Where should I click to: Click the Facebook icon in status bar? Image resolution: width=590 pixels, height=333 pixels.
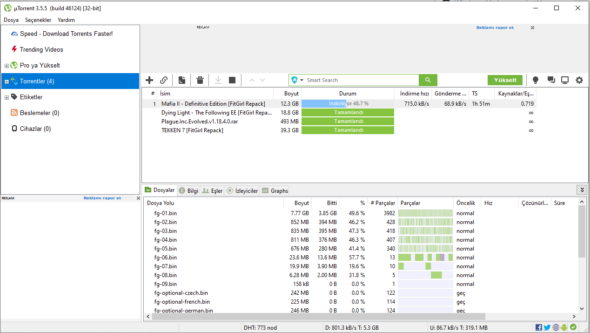click(539, 327)
